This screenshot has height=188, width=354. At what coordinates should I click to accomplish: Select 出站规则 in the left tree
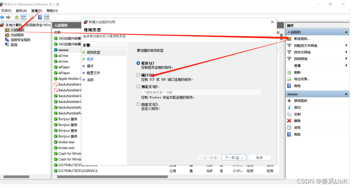tap(17, 35)
